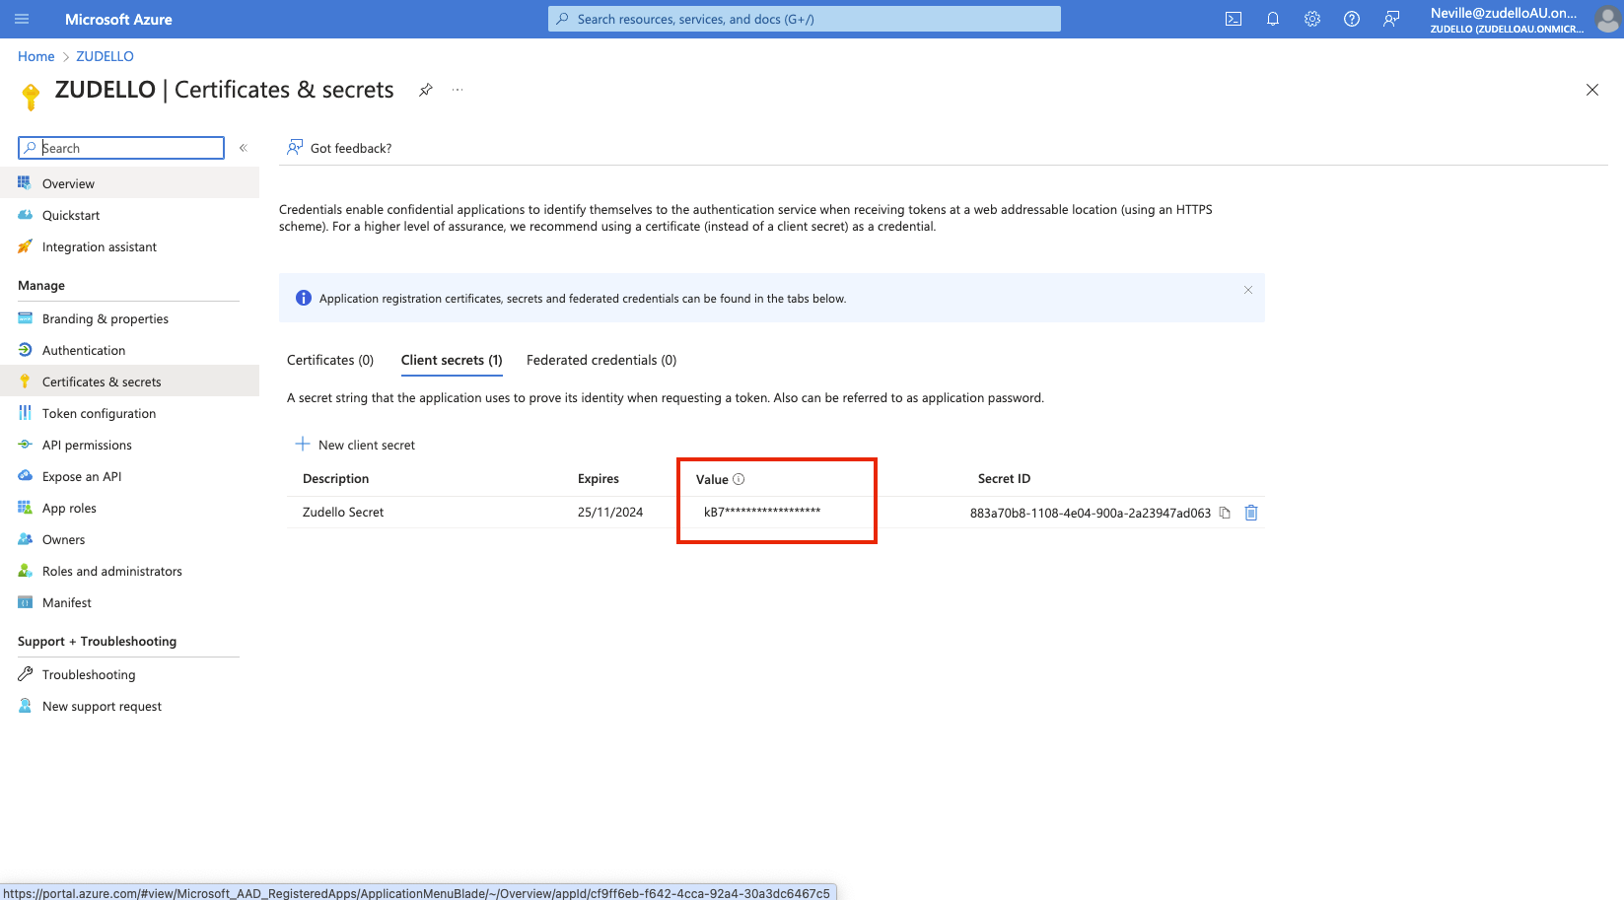Click the Secret ID column header

[x=1004, y=478]
